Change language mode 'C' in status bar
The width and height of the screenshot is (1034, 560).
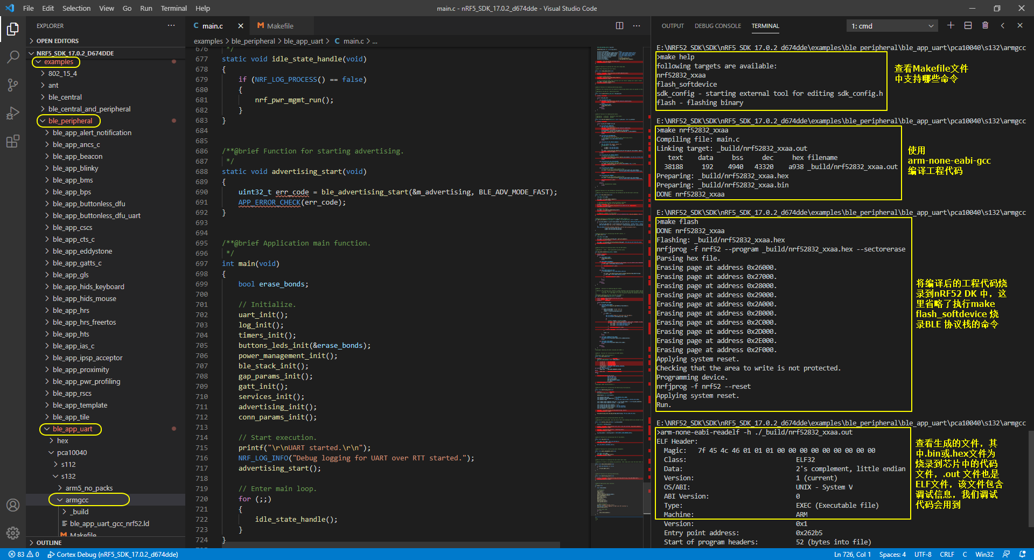coord(965,554)
